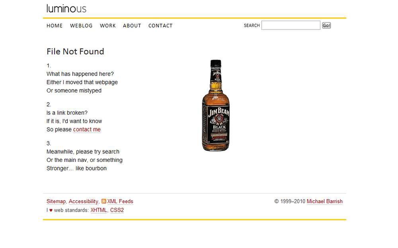The height and width of the screenshot is (248, 398).
Task: Follow the contact me link
Action: pyautogui.click(x=87, y=129)
